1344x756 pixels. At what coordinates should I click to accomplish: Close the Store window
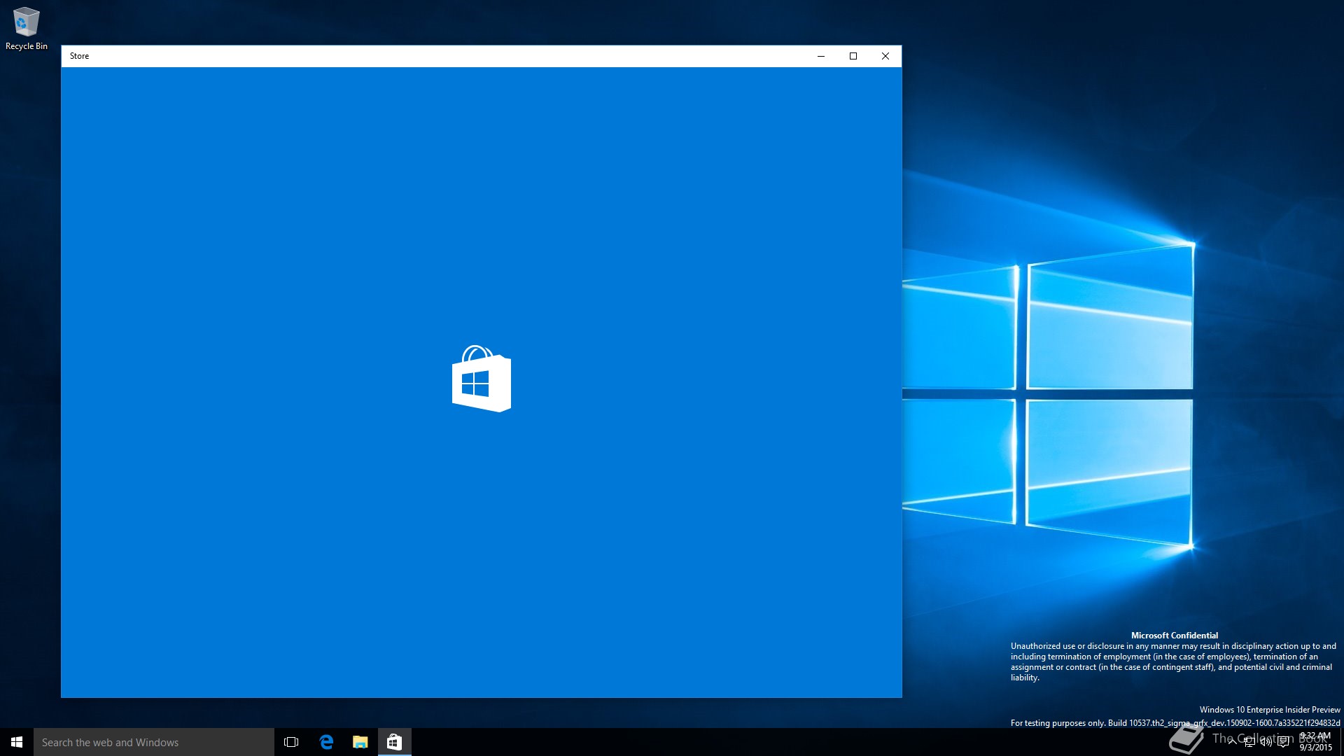tap(885, 56)
